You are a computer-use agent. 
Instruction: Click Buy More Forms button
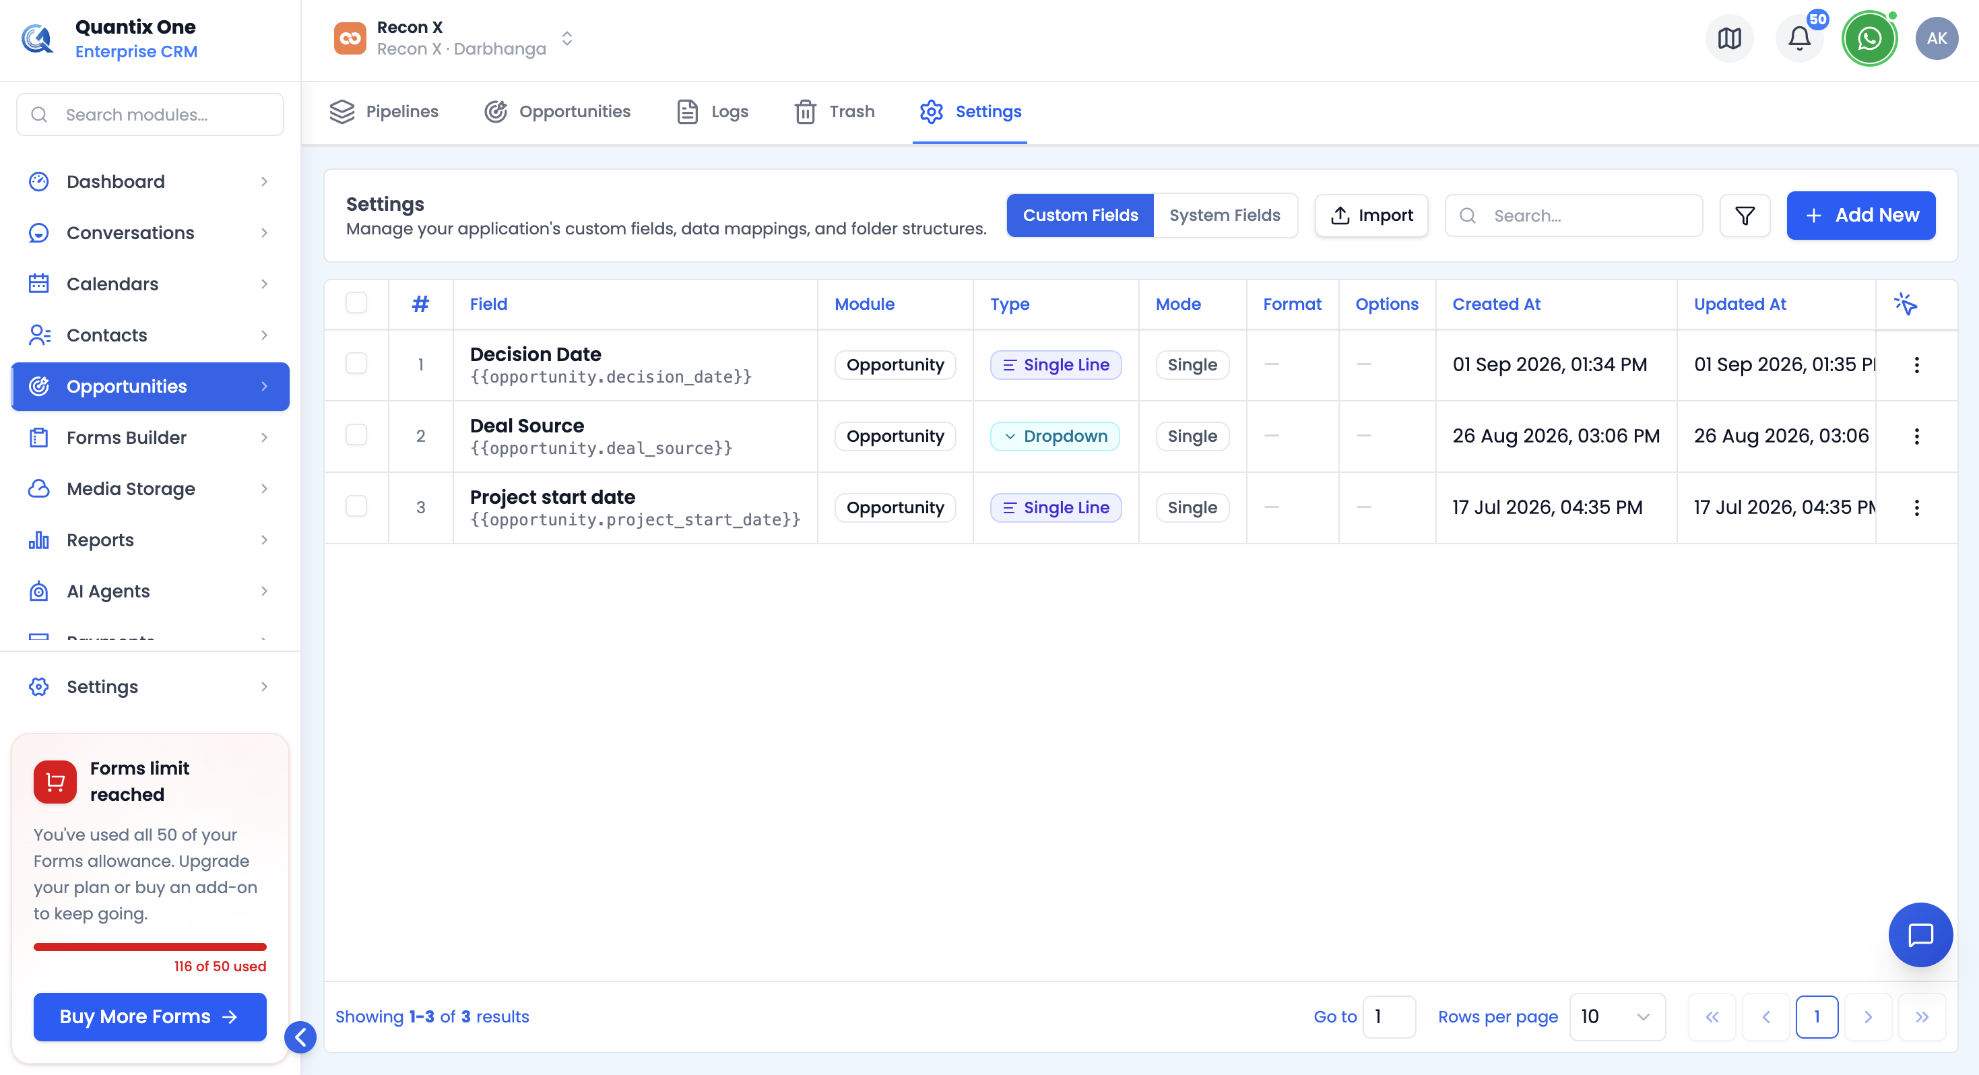150,1017
